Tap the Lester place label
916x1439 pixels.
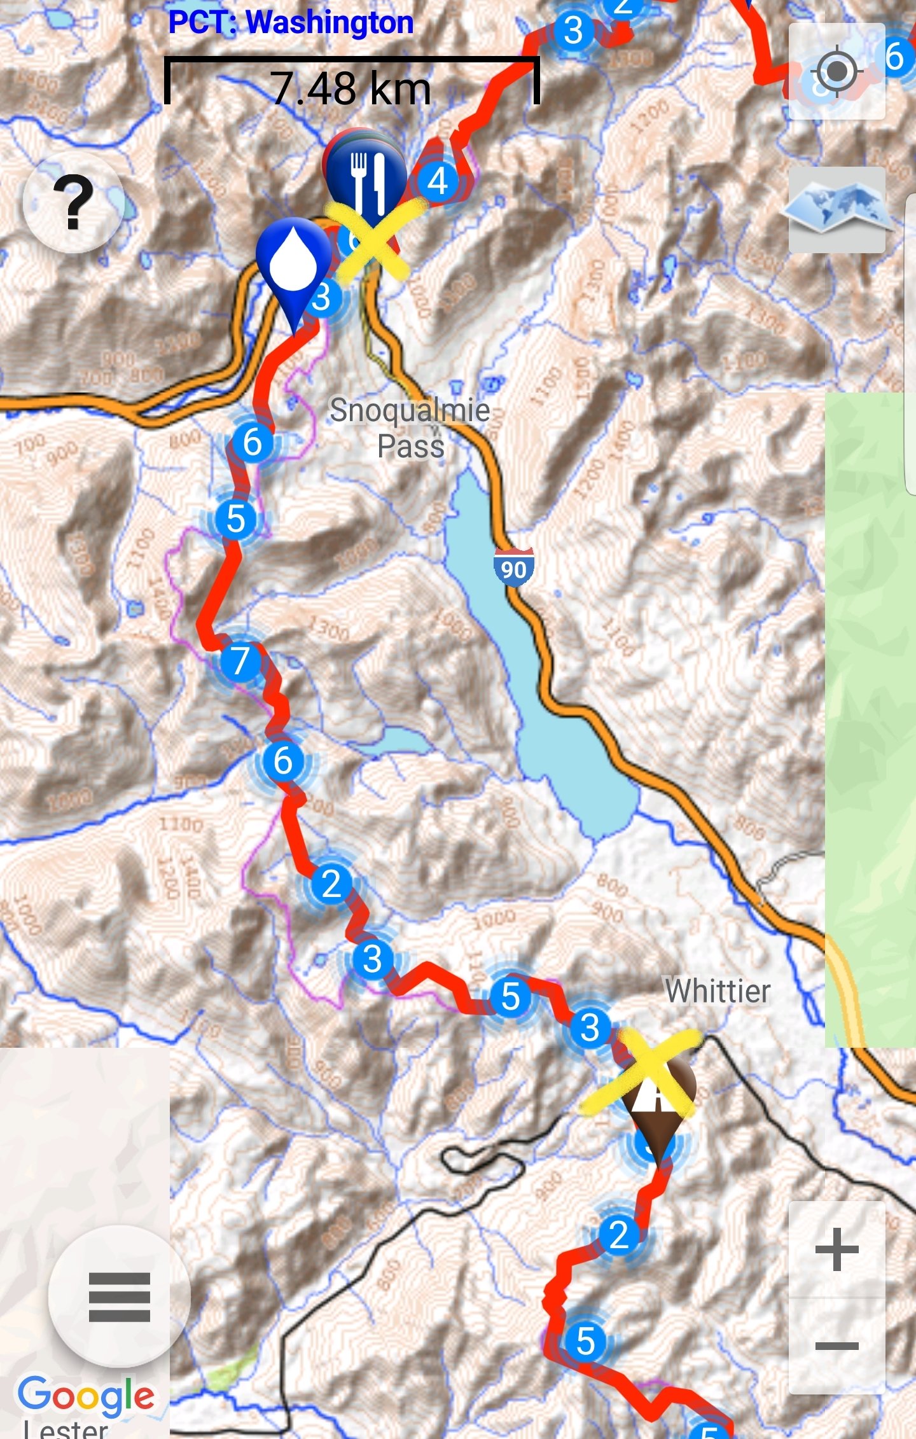coord(66,1429)
